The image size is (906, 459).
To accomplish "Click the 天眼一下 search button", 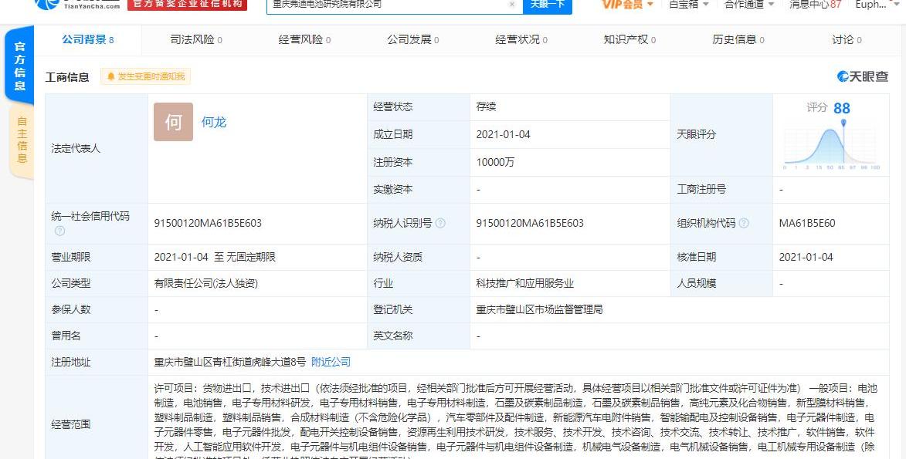I will pos(548,5).
